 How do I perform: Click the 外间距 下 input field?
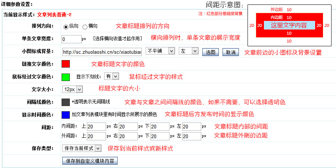click(160, 136)
